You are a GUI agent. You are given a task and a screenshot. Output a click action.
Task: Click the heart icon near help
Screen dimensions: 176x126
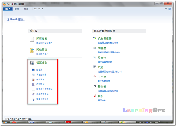[166, 9]
